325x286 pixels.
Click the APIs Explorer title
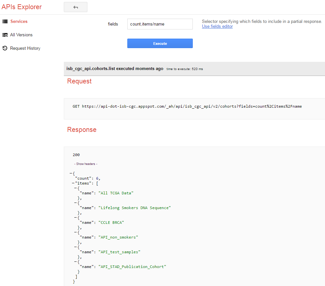click(22, 7)
